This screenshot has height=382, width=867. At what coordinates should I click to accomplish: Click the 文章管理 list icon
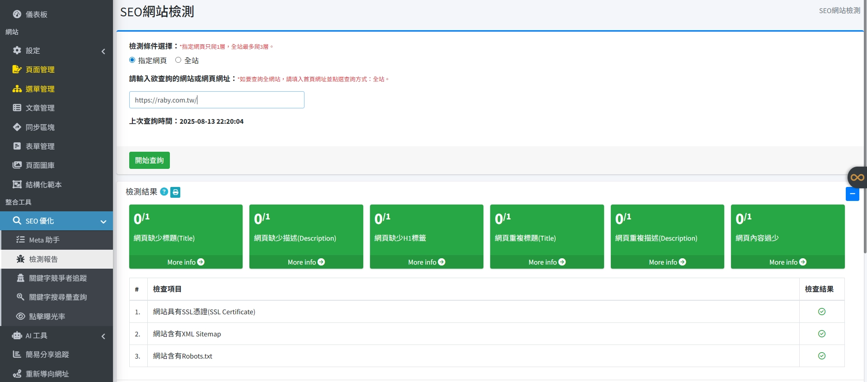(17, 107)
